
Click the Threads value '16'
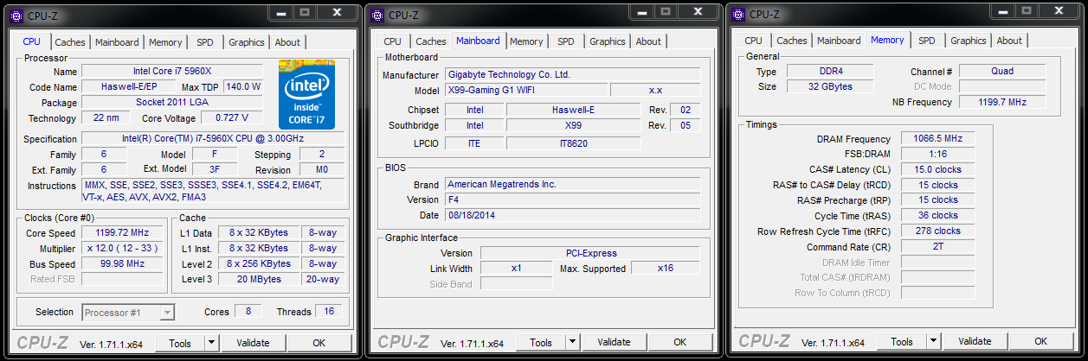328,312
